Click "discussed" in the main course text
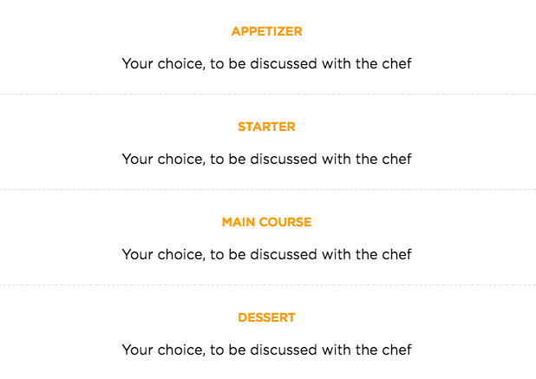The height and width of the screenshot is (379, 536). pyautogui.click(x=284, y=254)
